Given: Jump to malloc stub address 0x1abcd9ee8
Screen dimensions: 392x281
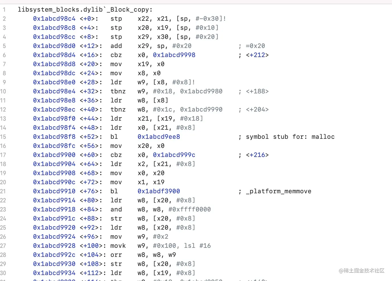Looking at the screenshot, I should coord(158,137).
